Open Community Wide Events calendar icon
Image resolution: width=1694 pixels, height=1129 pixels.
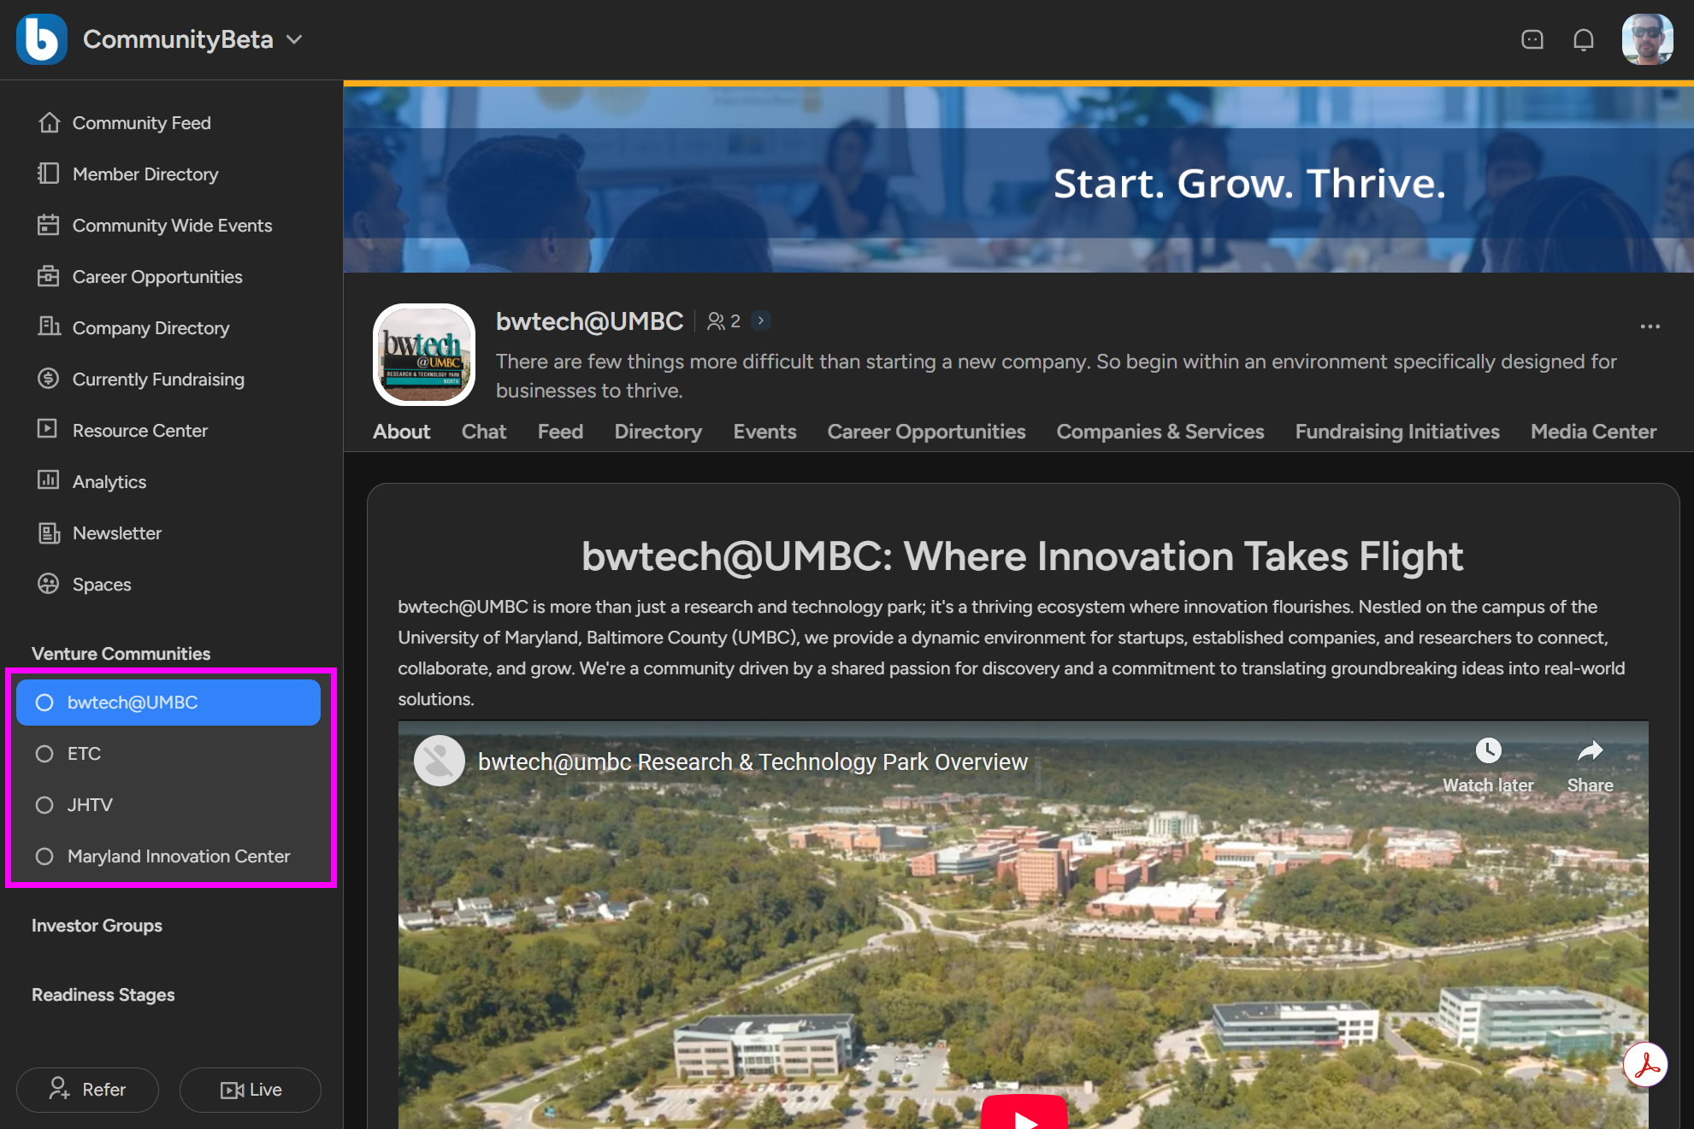[x=49, y=225]
